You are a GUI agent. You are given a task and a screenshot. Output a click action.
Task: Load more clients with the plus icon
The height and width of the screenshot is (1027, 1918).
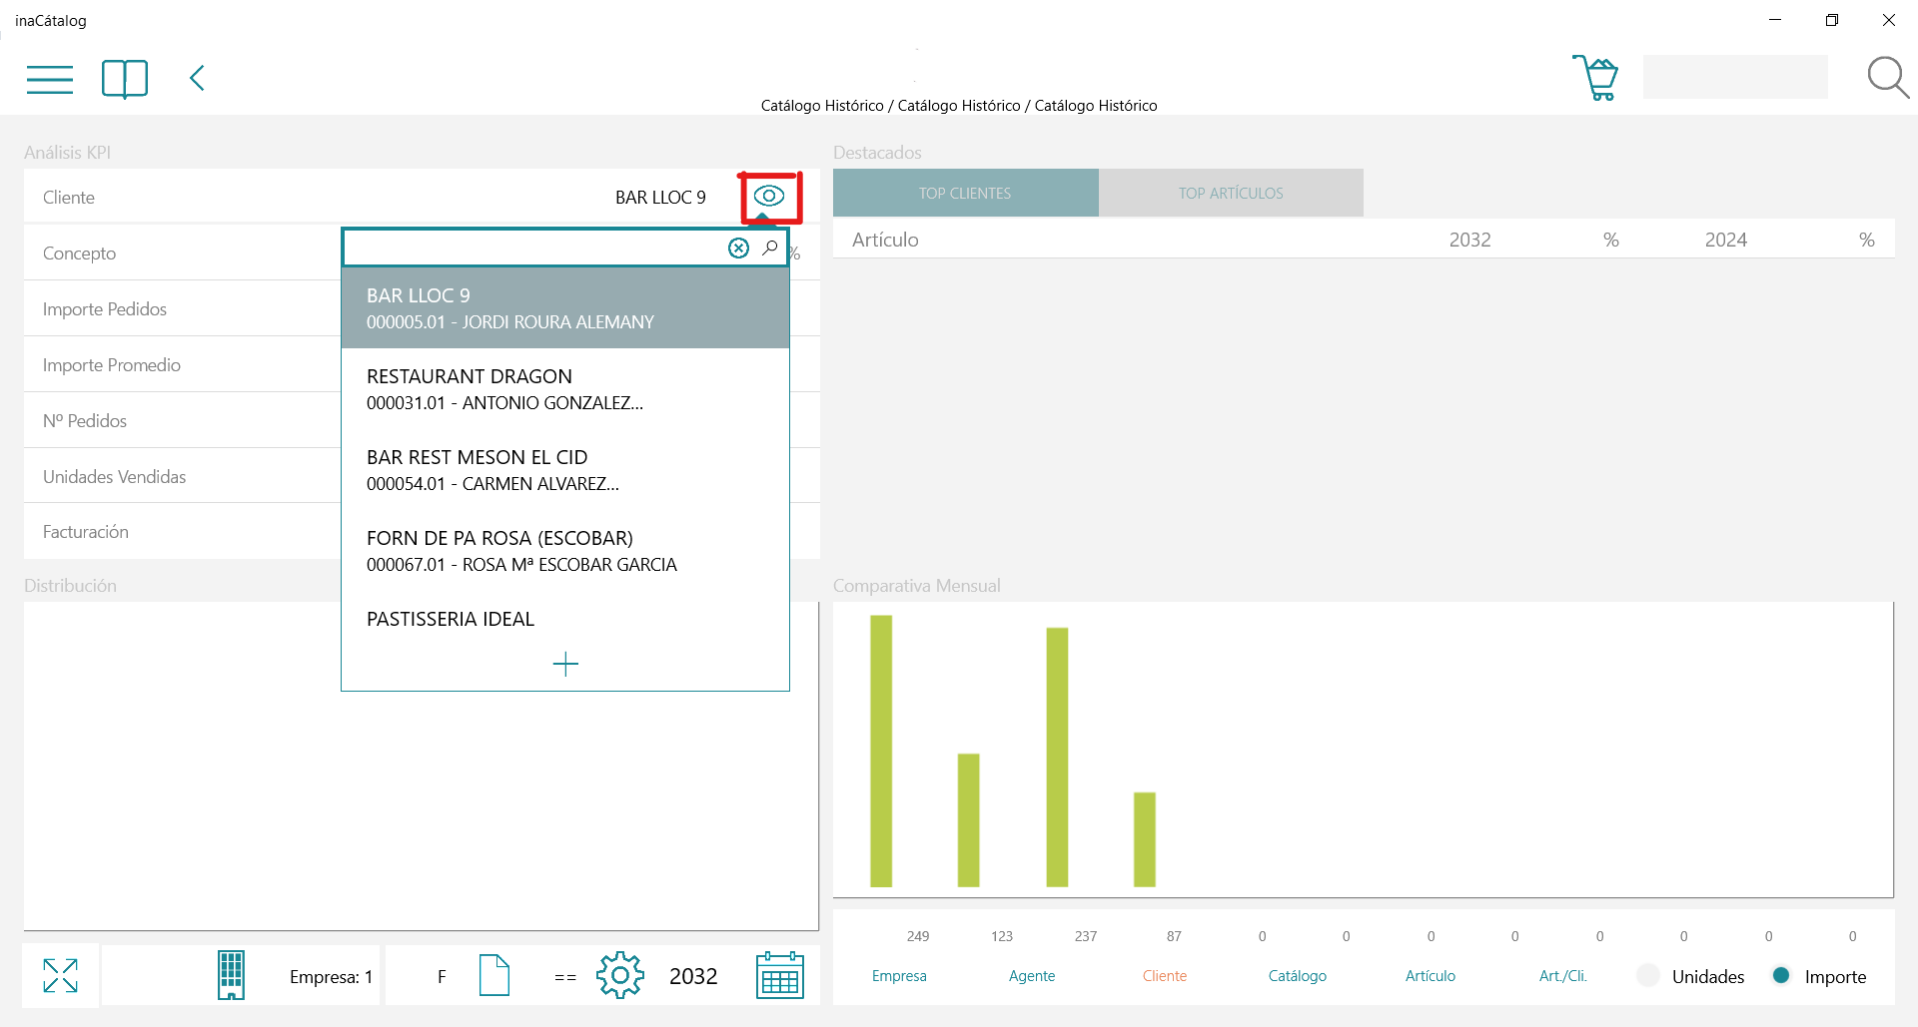[x=565, y=664]
